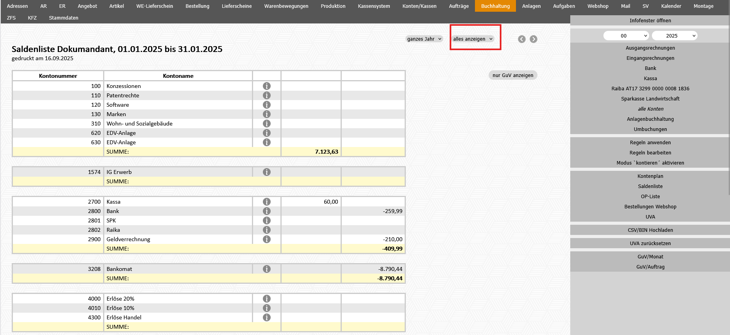
Task: Activate Modus 'kontieren' in sidebar
Action: click(650, 163)
